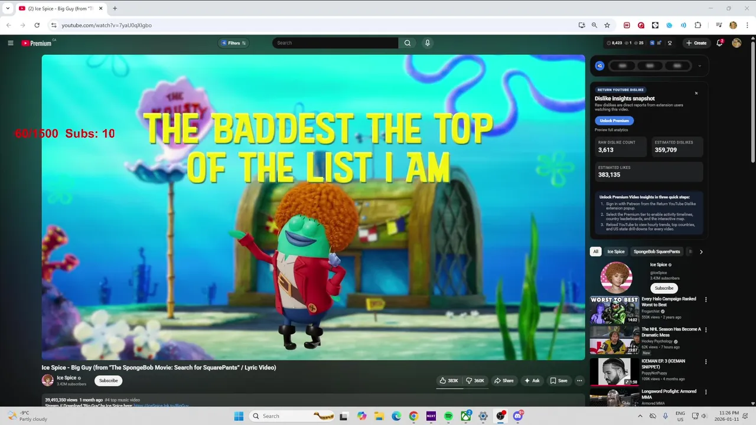
Task: Click the Unlock Premium button
Action: [x=614, y=120]
